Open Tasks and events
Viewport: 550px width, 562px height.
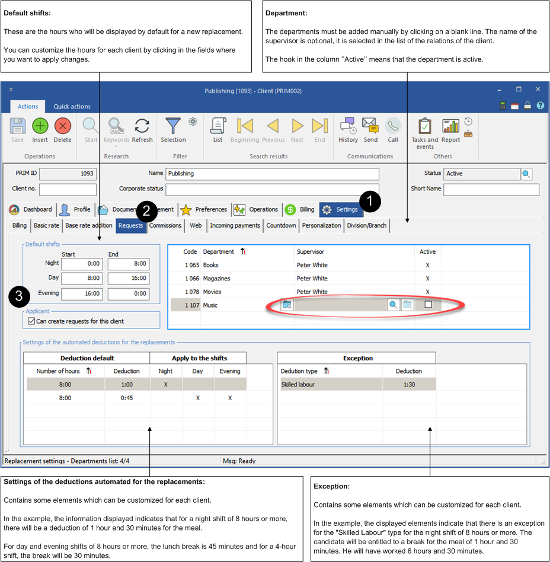coord(425,126)
